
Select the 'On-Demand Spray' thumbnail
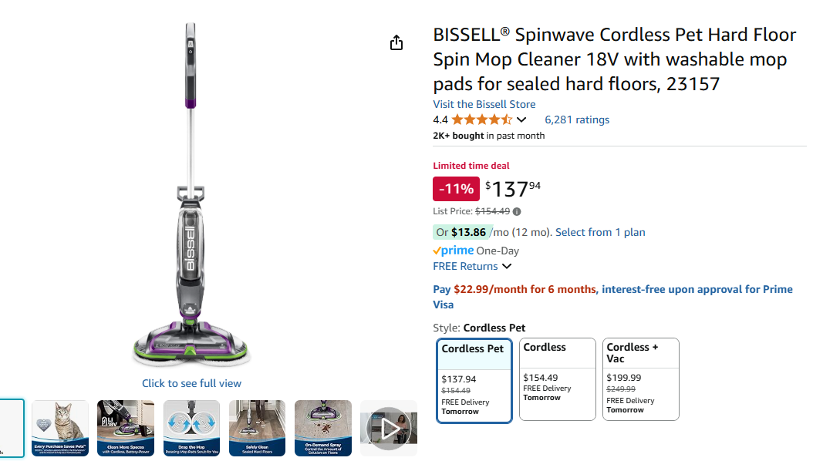pyautogui.click(x=323, y=428)
